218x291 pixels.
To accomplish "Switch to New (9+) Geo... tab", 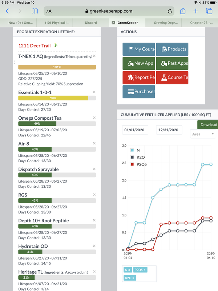I will 18,23.
